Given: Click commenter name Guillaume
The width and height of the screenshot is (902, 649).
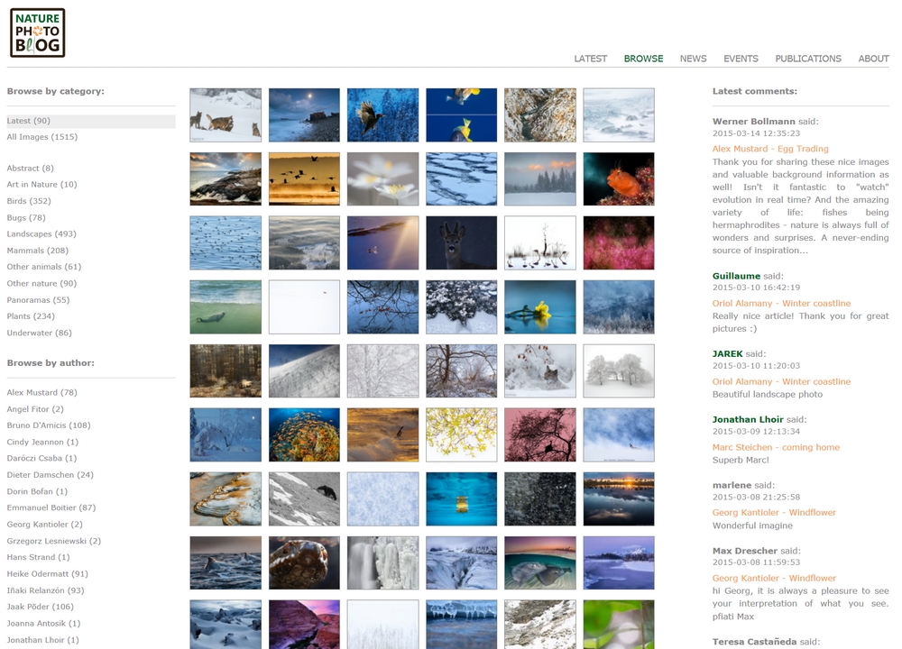Looking at the screenshot, I should 736,276.
